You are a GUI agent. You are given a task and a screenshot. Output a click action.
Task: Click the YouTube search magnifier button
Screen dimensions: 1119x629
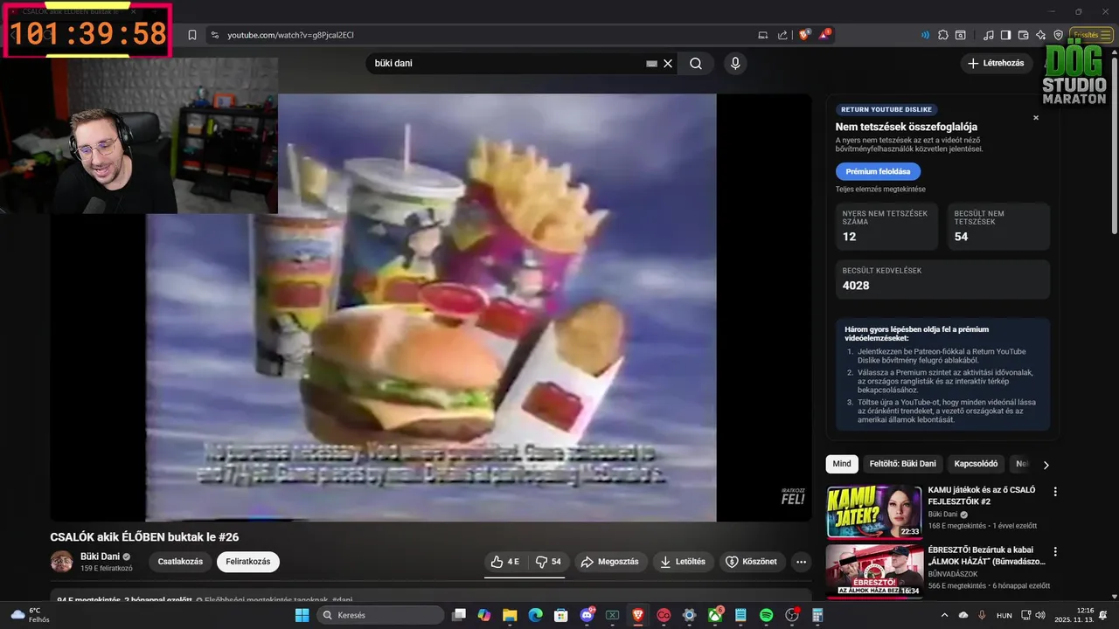696,64
